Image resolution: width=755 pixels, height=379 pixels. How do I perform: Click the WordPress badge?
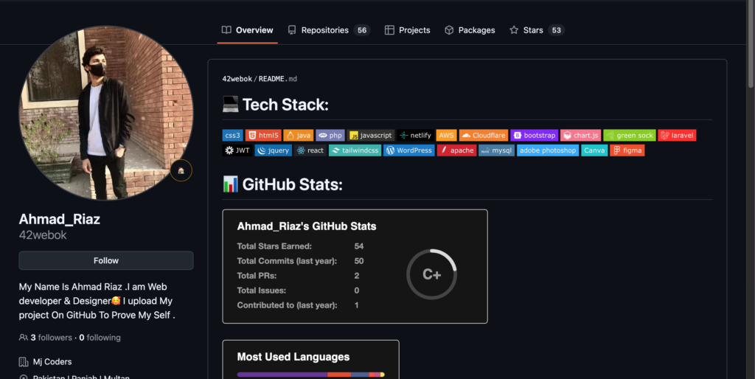tap(408, 150)
